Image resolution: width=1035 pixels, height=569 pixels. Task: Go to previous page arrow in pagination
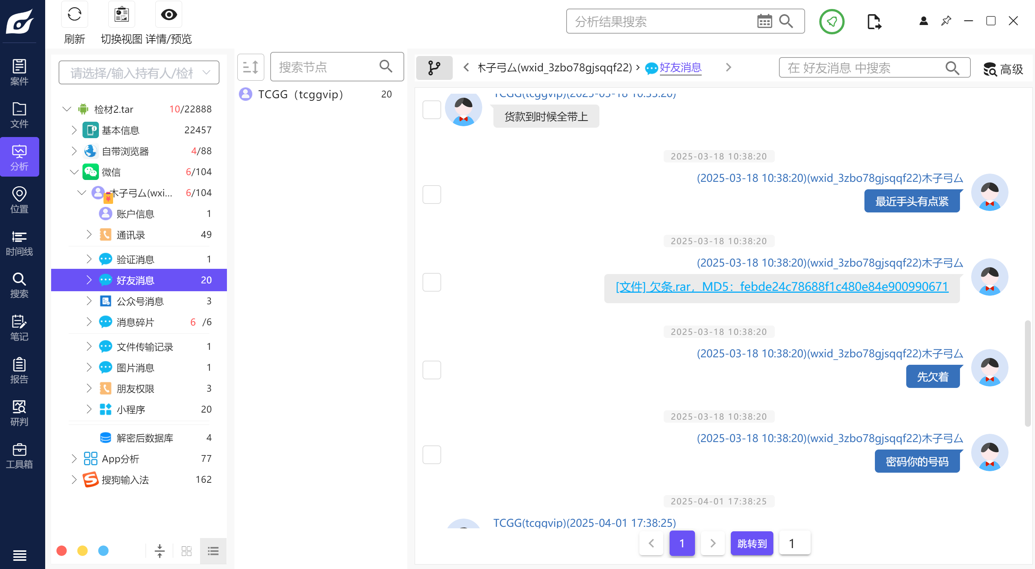coord(651,543)
